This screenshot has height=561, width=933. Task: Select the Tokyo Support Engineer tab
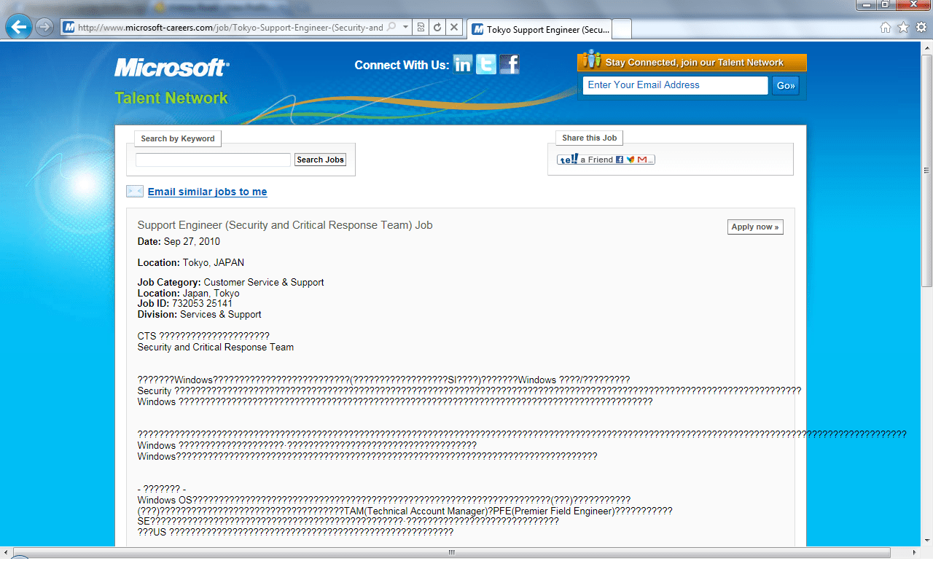[539, 29]
